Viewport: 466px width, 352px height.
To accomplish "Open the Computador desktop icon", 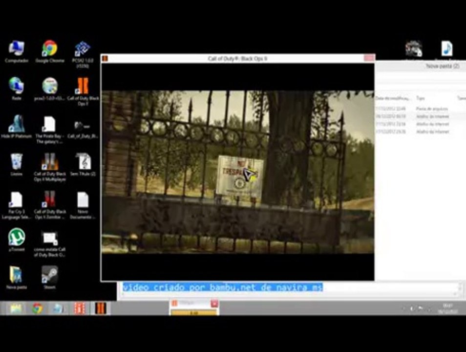I will pos(16,51).
